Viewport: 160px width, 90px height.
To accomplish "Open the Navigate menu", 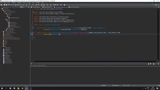I will click(19, 3).
